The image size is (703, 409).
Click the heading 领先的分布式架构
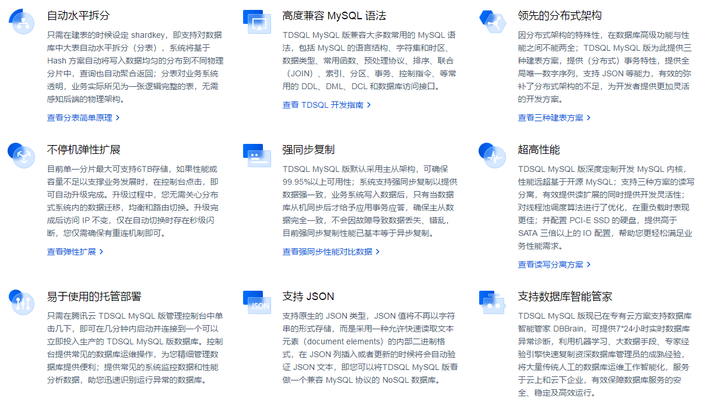tap(560, 16)
